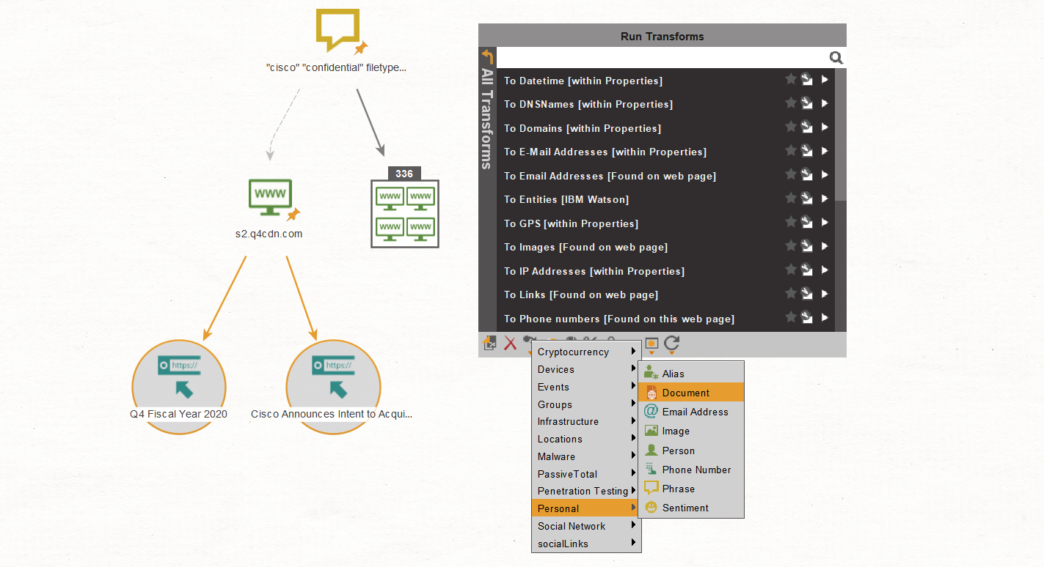The height and width of the screenshot is (567, 1044).
Task: Open settings icon for To GPS transform
Action: tap(807, 223)
